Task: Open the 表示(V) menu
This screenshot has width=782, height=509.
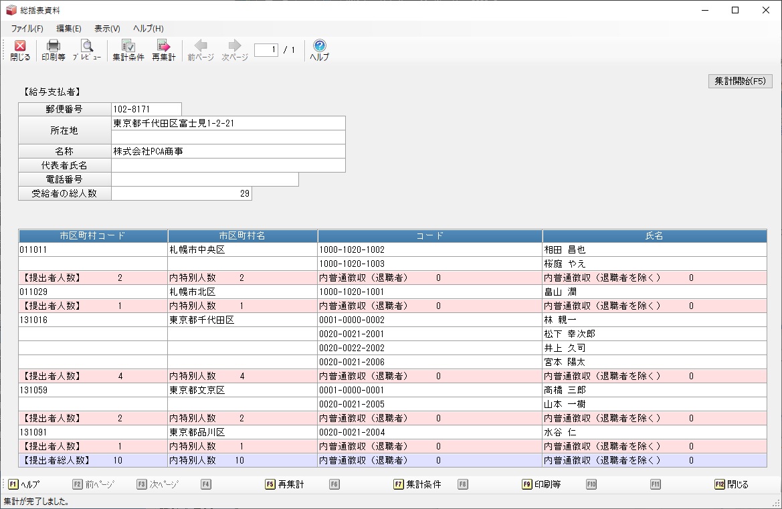Action: (x=107, y=29)
